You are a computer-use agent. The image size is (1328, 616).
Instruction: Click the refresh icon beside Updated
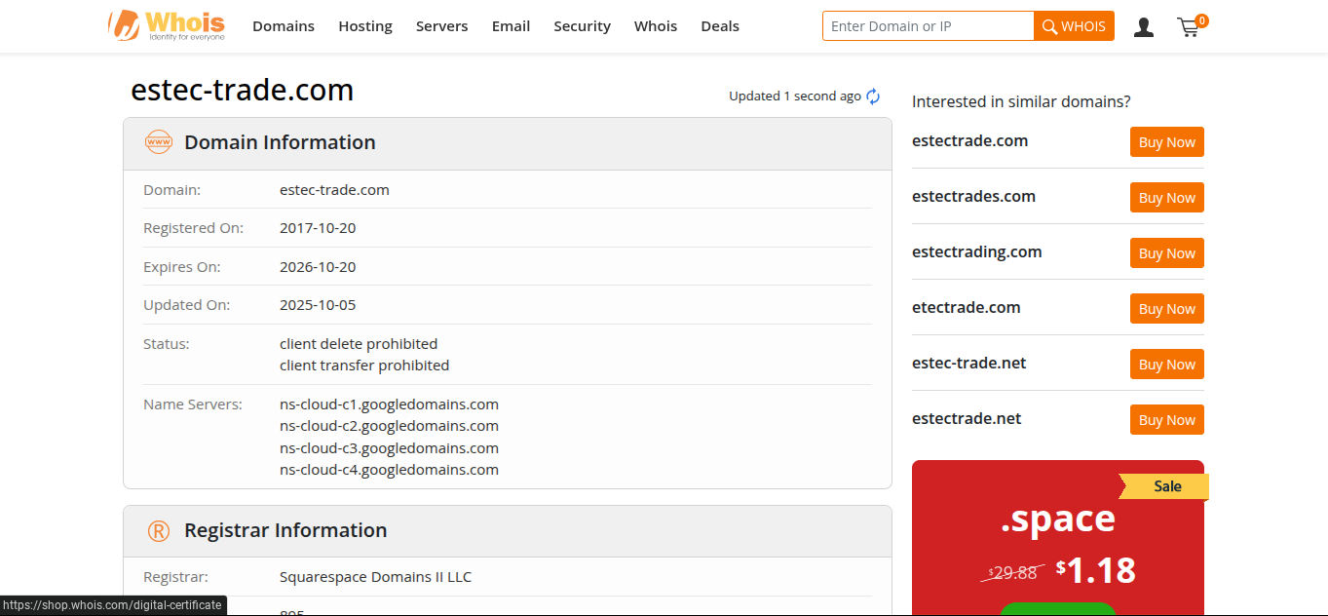pyautogui.click(x=873, y=96)
